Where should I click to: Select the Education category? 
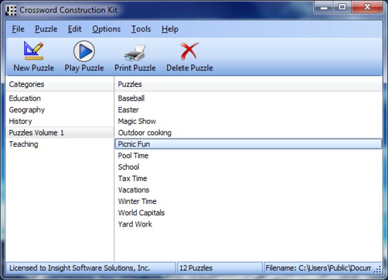coord(60,98)
